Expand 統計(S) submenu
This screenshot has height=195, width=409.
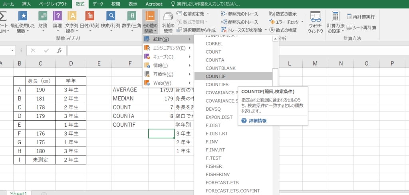(168, 40)
